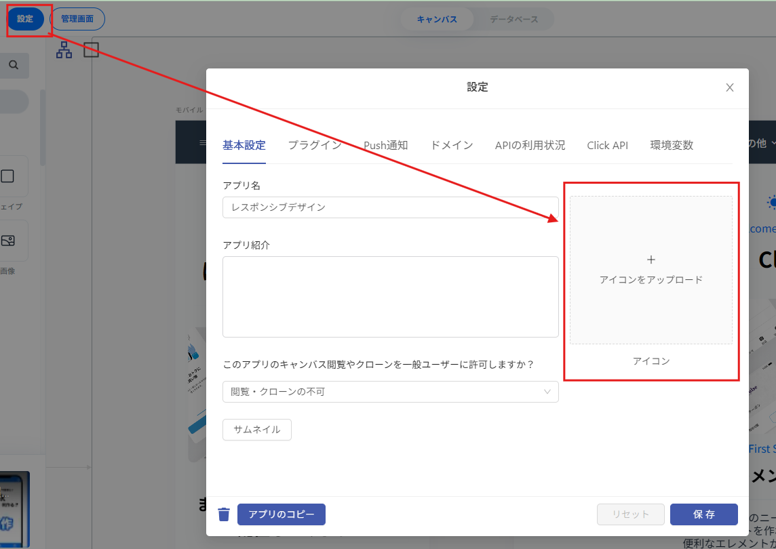This screenshot has width=776, height=549.
Task: Open the Push通知 tab
Action: pyautogui.click(x=385, y=145)
